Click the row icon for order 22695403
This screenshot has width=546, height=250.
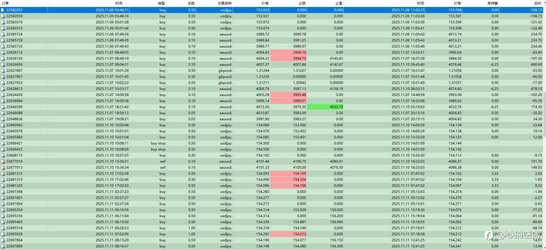pos(3,222)
